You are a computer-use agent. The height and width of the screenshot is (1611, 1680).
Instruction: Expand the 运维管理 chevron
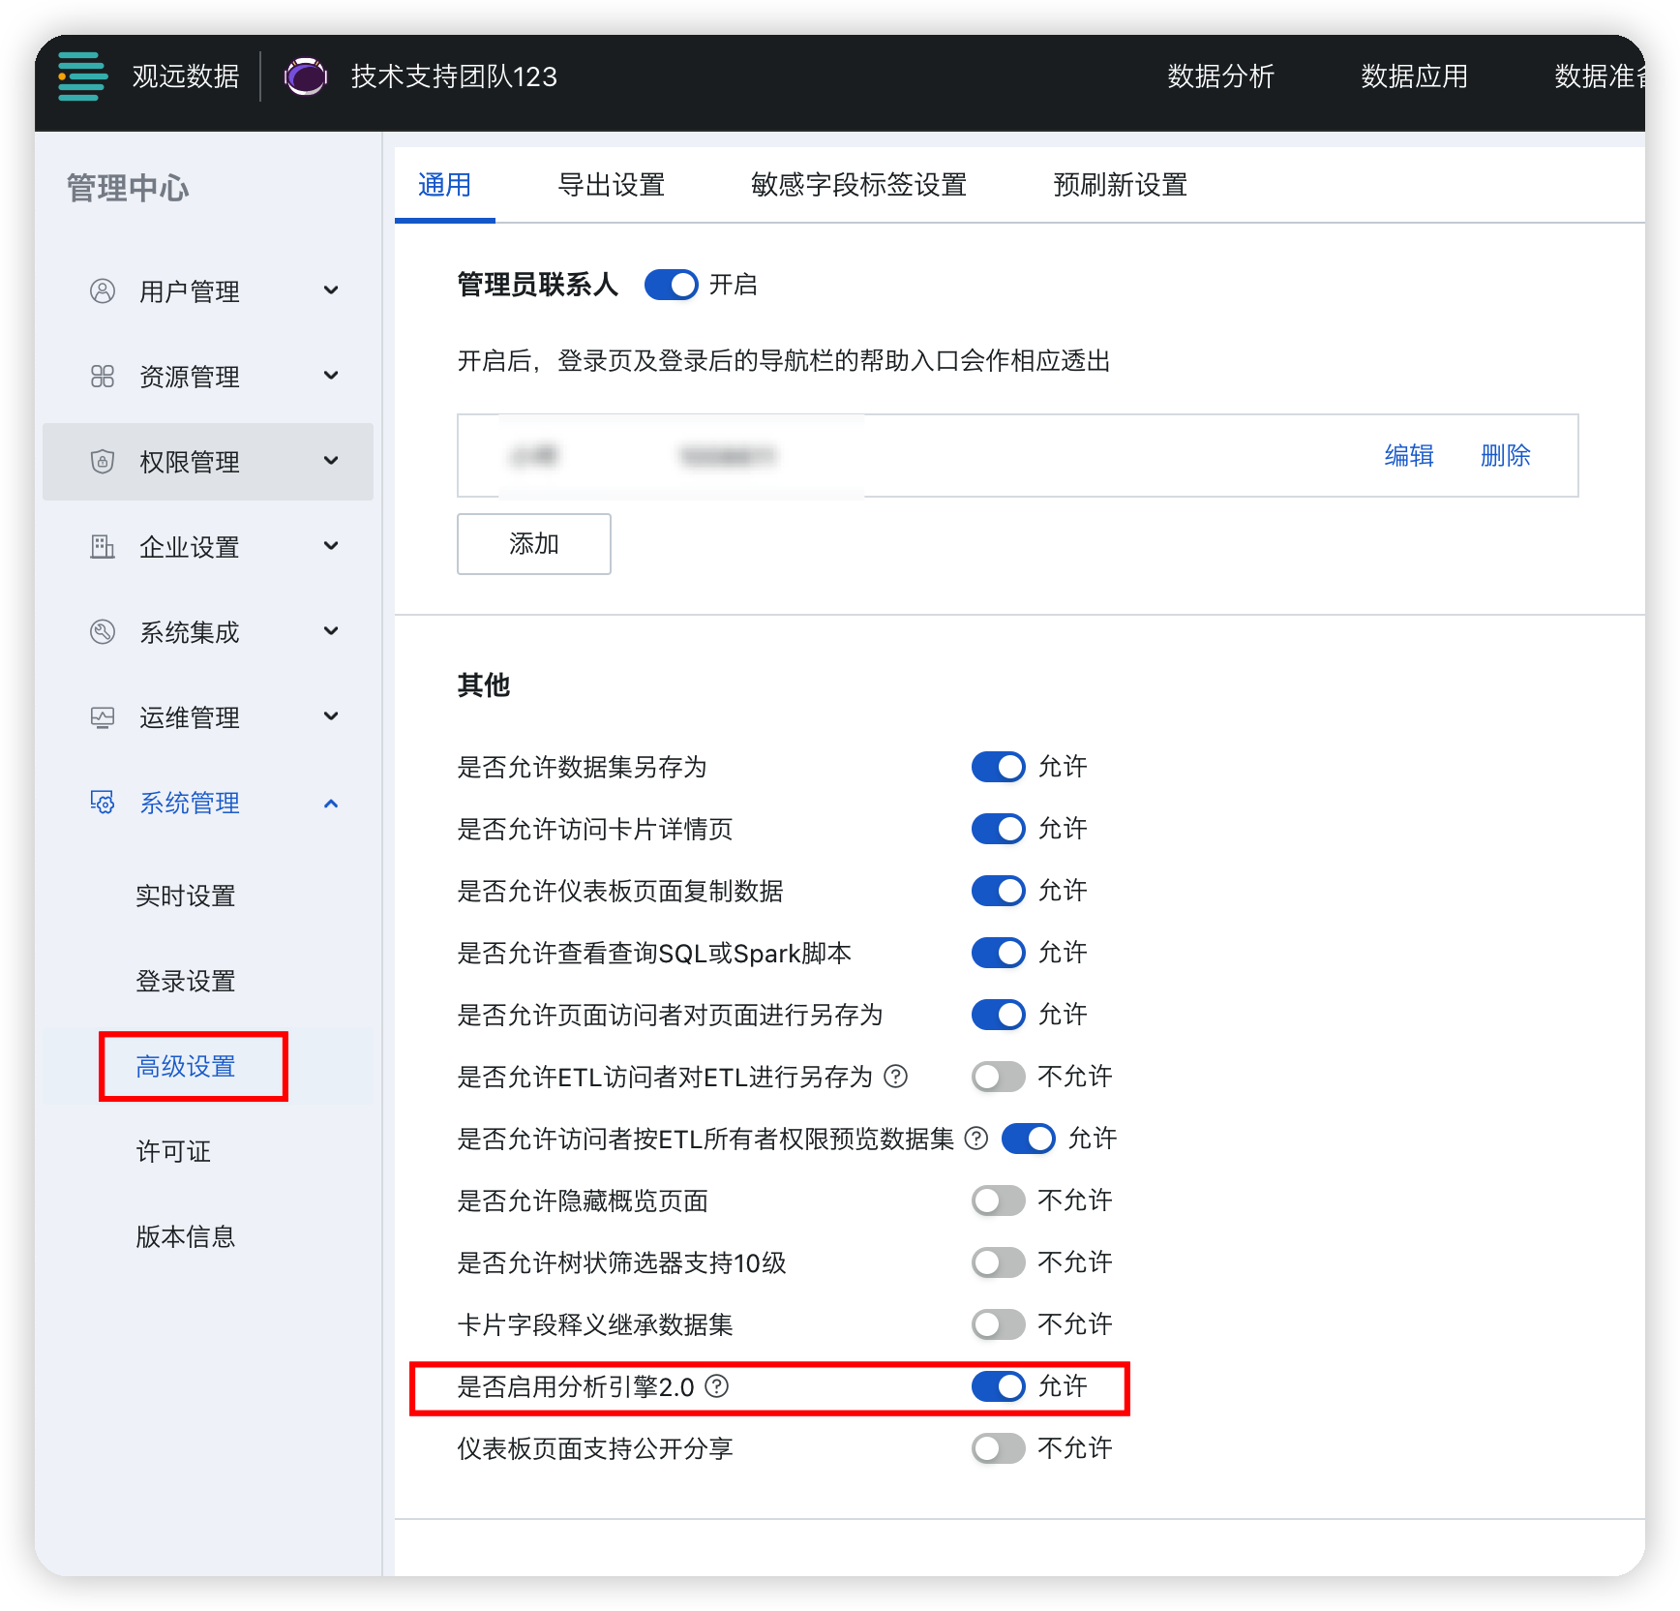tap(331, 716)
